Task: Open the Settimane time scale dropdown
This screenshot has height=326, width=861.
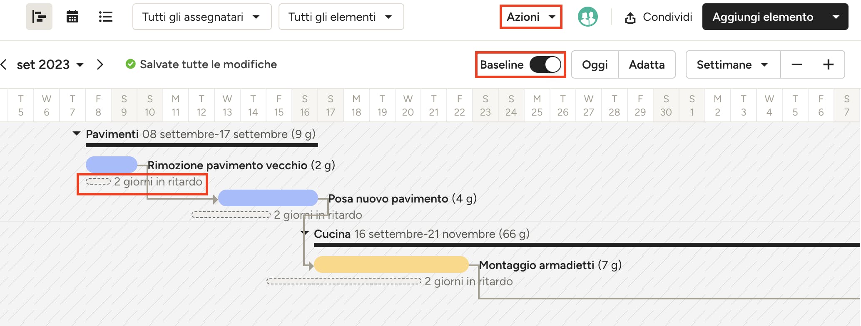Action: coord(733,64)
